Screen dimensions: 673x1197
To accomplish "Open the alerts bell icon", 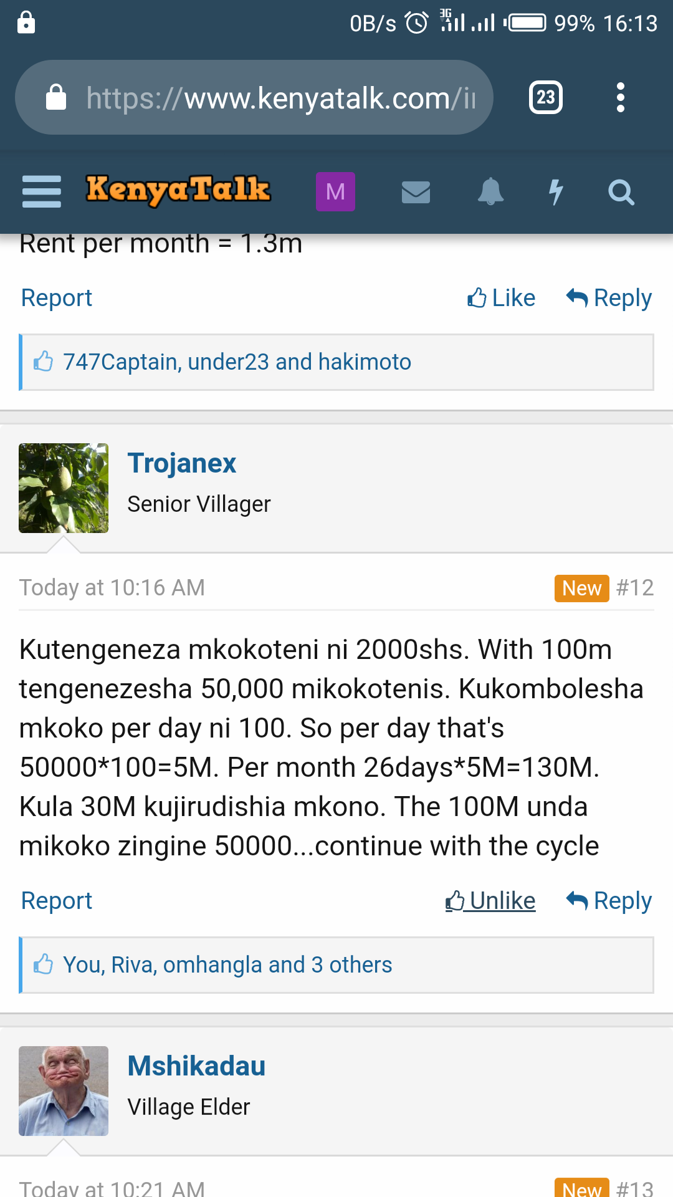I will 490,191.
